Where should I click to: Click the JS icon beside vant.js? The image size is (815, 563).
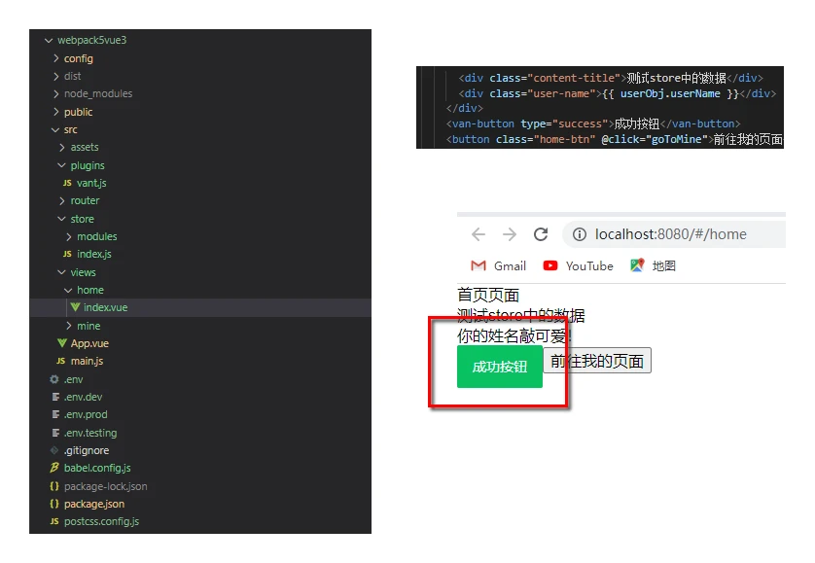pyautogui.click(x=67, y=183)
